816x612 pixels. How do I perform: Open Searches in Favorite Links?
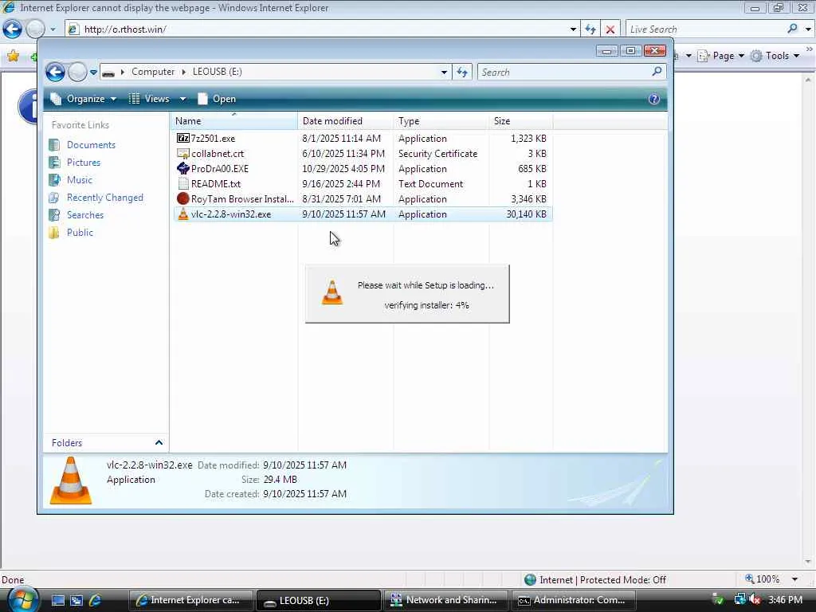(84, 215)
